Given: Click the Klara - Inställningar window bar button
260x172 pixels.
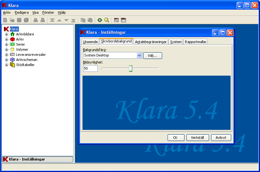Looking at the screenshot, I should 38,159.
